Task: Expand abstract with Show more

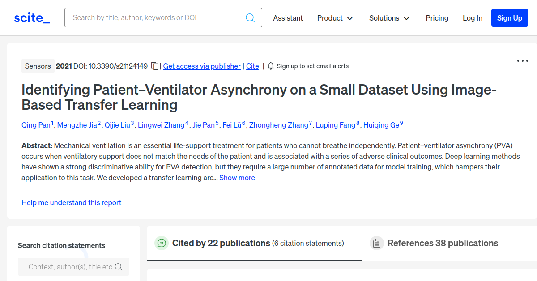Action: (x=237, y=178)
